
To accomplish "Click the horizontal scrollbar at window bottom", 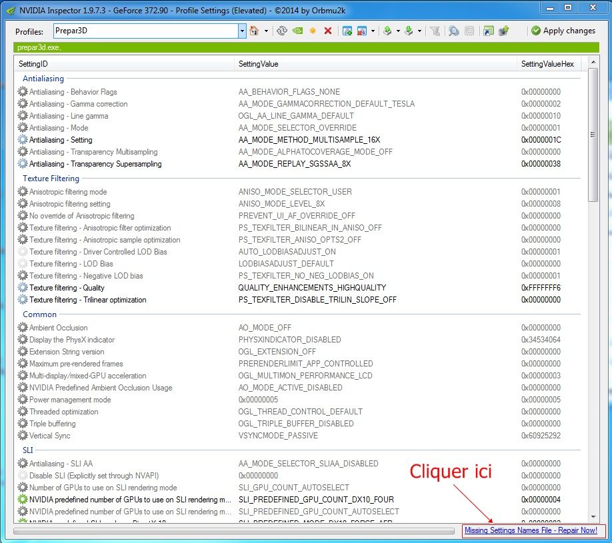I will (x=234, y=531).
